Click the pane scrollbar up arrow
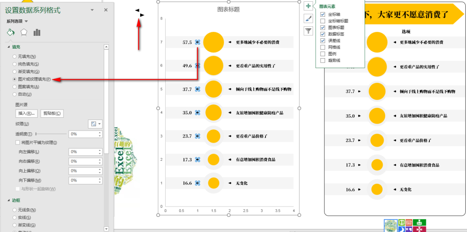467x232 pixels. tap(106, 47)
